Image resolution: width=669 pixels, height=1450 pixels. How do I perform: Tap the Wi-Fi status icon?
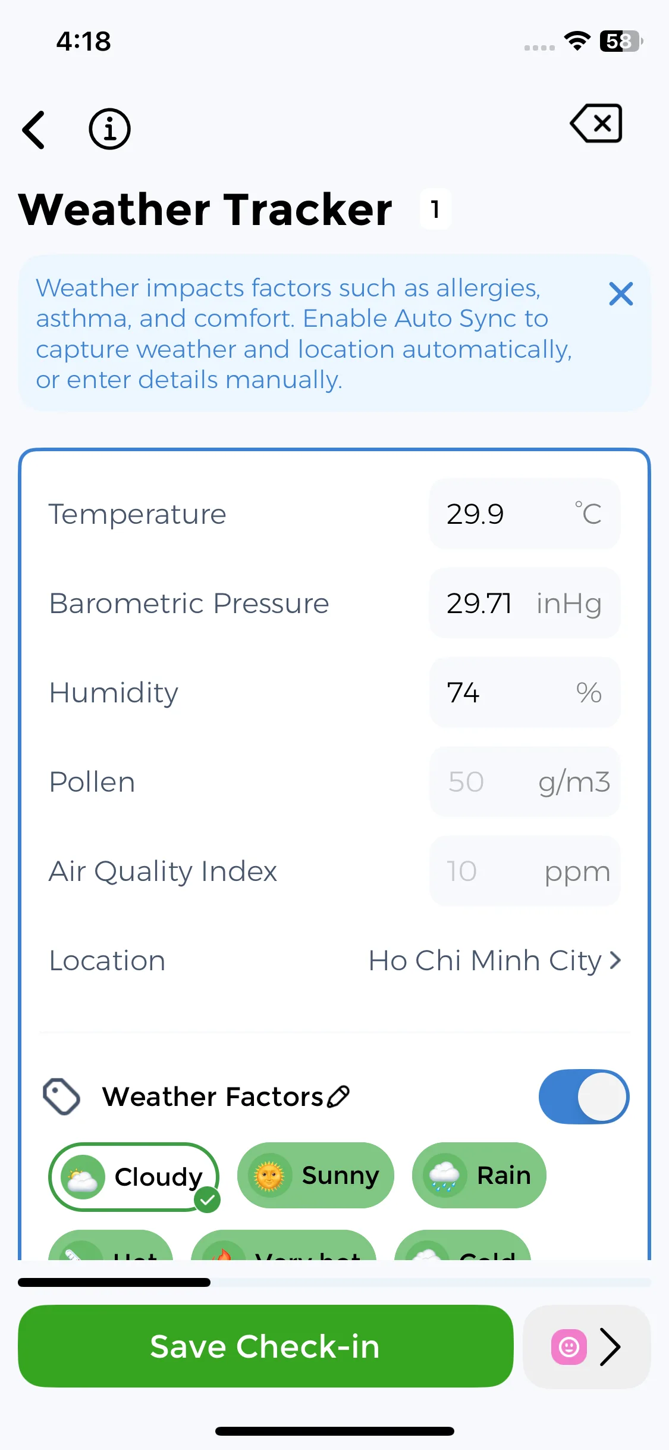point(576,41)
